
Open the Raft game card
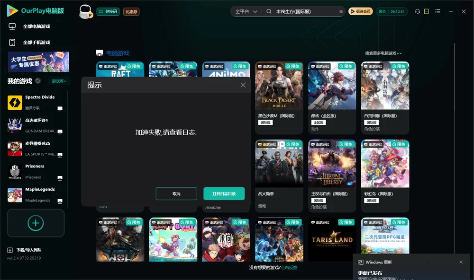[x=120, y=70]
